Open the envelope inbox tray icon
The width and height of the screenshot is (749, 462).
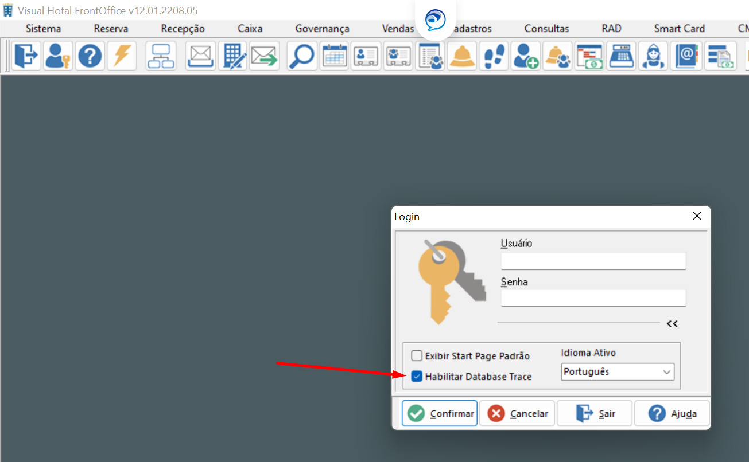tap(200, 56)
